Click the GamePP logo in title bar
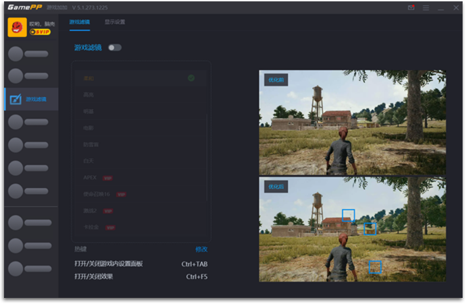The width and height of the screenshot is (466, 304). tap(25, 7)
